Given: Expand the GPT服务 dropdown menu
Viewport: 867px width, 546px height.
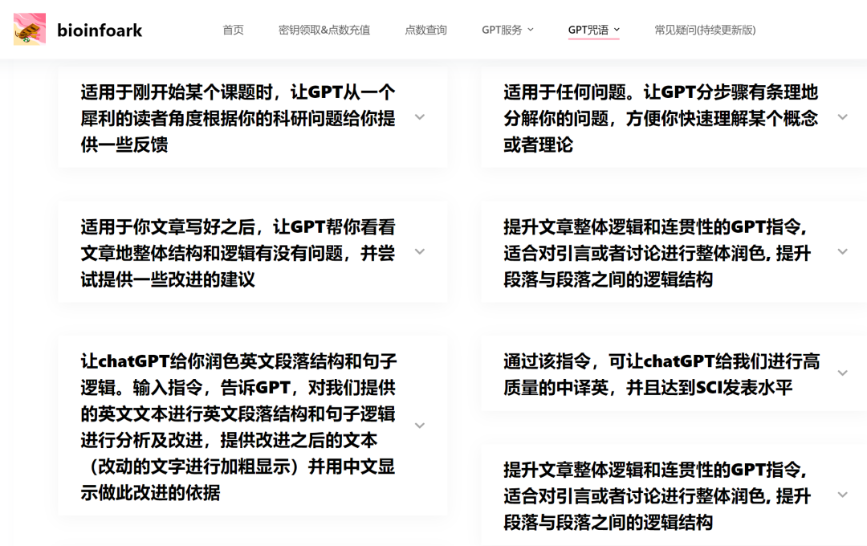Looking at the screenshot, I should (507, 30).
